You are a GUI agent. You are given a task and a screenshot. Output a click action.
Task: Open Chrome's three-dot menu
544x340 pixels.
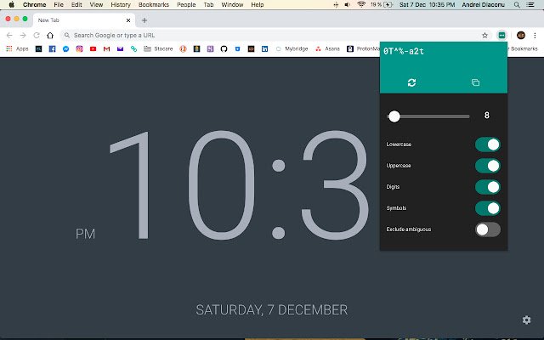(x=535, y=35)
